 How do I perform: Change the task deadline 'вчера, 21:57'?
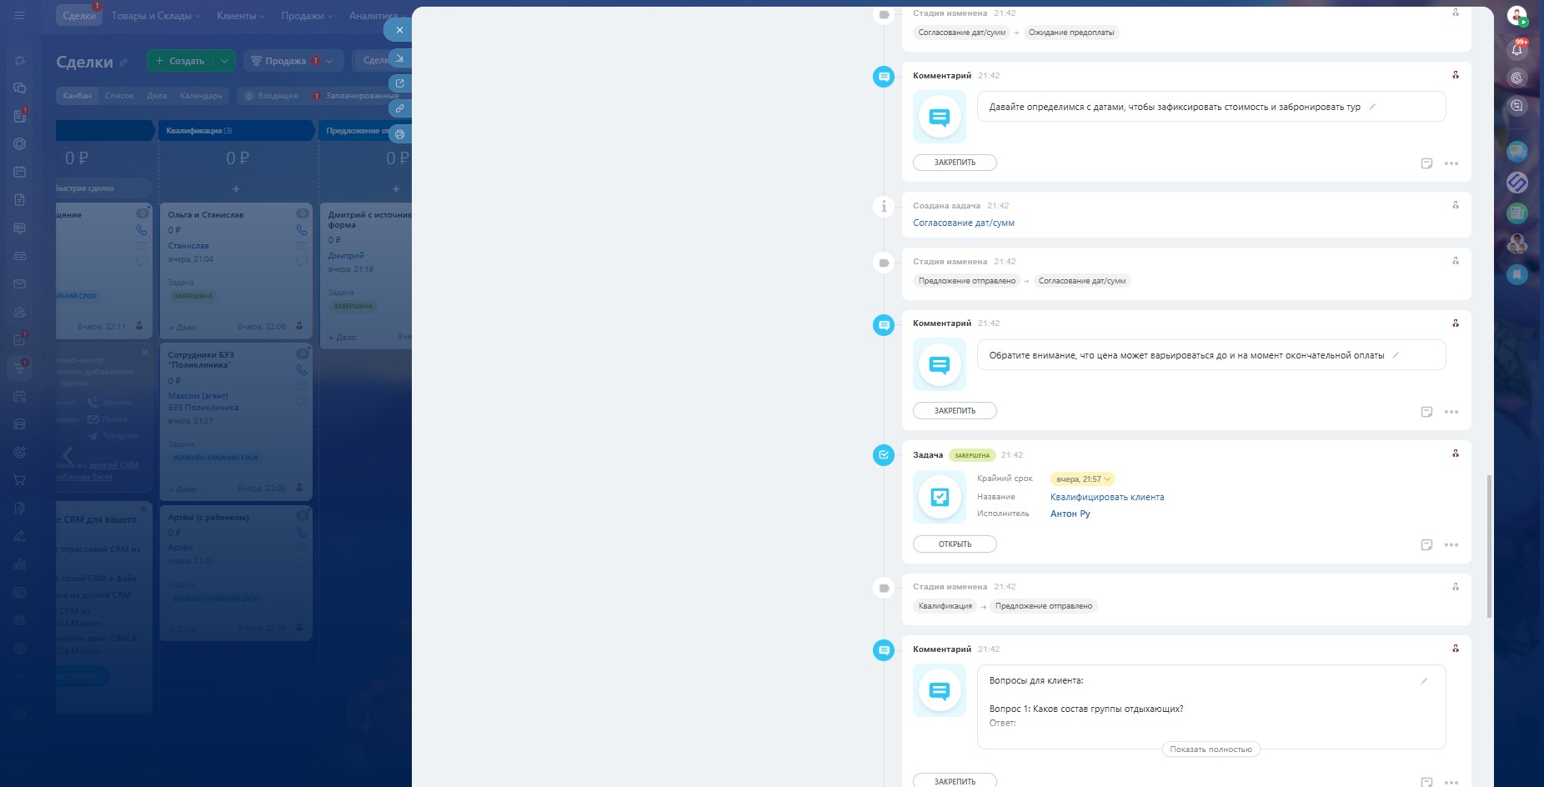point(1082,479)
